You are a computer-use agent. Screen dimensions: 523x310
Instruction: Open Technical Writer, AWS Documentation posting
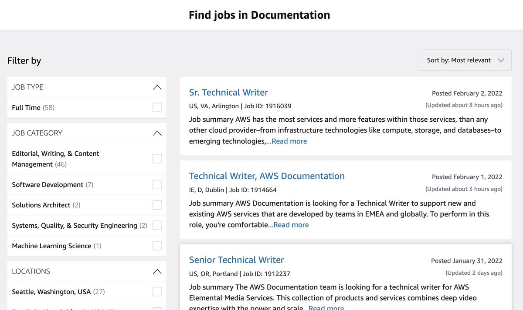point(267,176)
